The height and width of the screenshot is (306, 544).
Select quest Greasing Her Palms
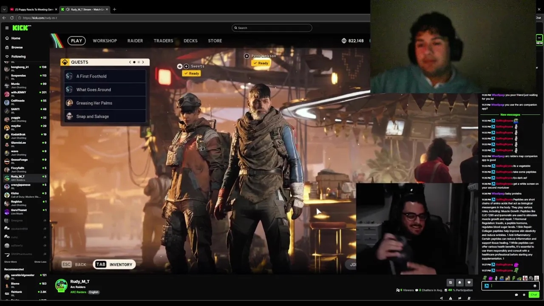click(x=105, y=103)
